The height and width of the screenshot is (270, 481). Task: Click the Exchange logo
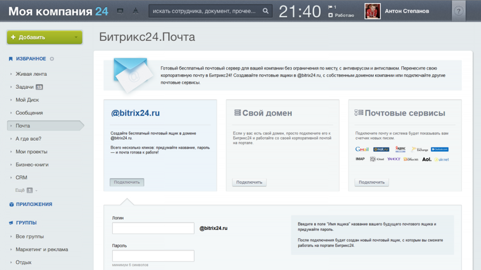tap(420, 149)
